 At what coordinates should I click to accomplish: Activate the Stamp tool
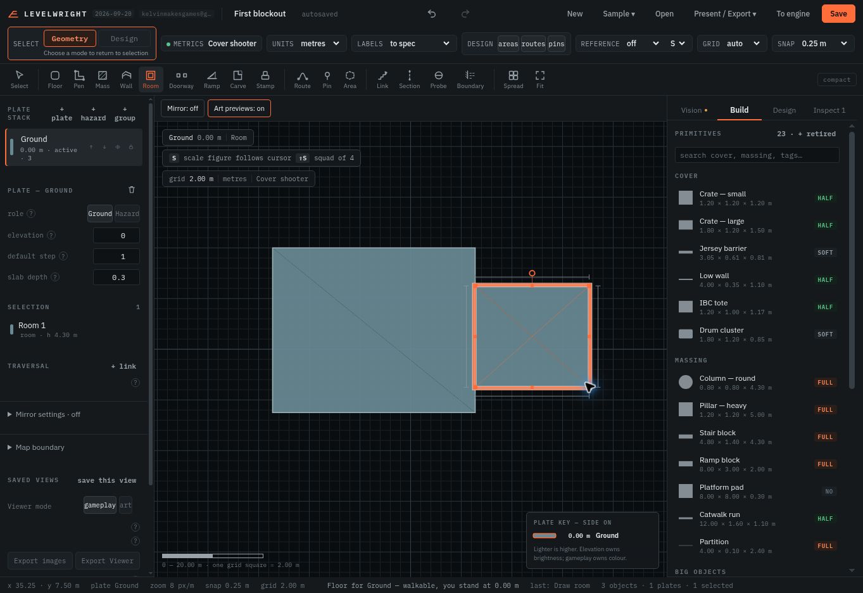point(265,79)
